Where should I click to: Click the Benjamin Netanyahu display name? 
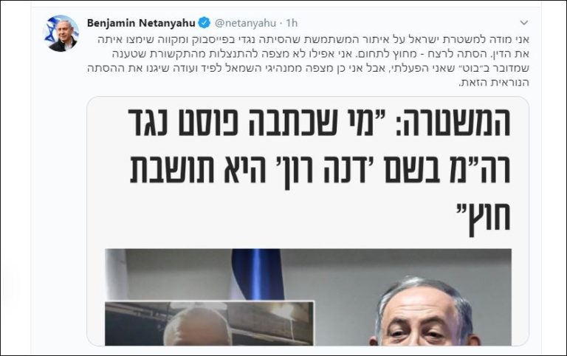click(x=141, y=23)
